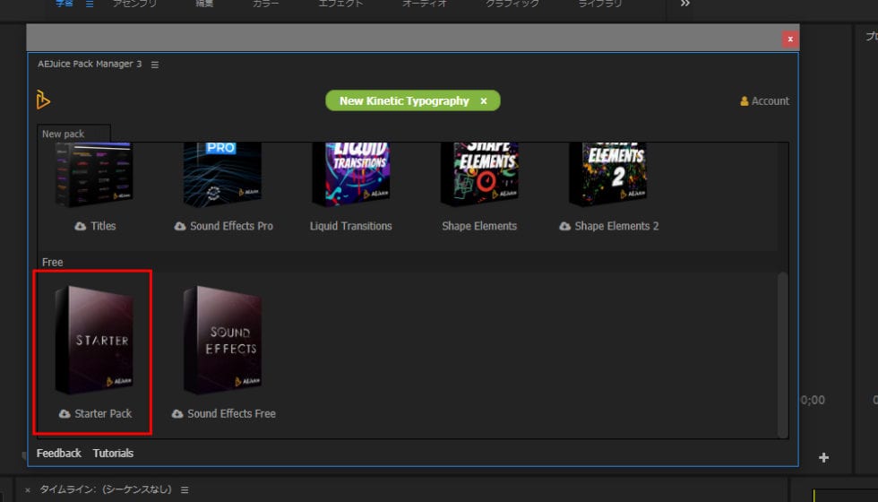This screenshot has width=878, height=502.
Task: Open the Liquid Transitions box thumbnail
Action: (x=351, y=174)
